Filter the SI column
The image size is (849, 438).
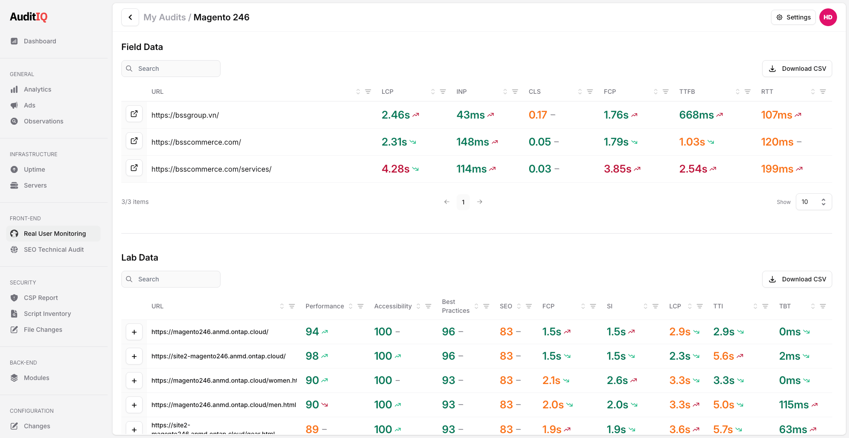click(655, 306)
